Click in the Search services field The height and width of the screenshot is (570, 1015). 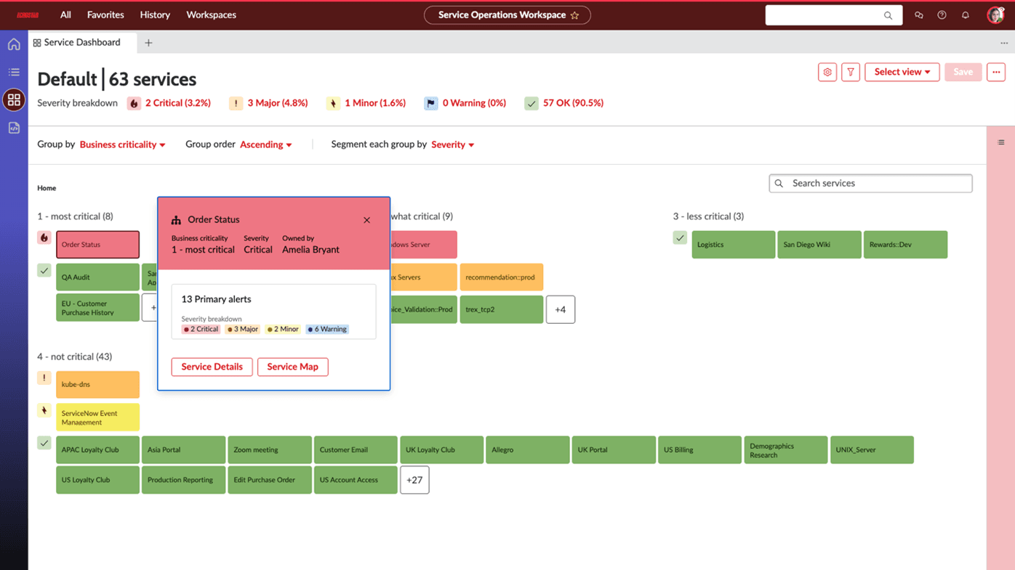tap(870, 183)
